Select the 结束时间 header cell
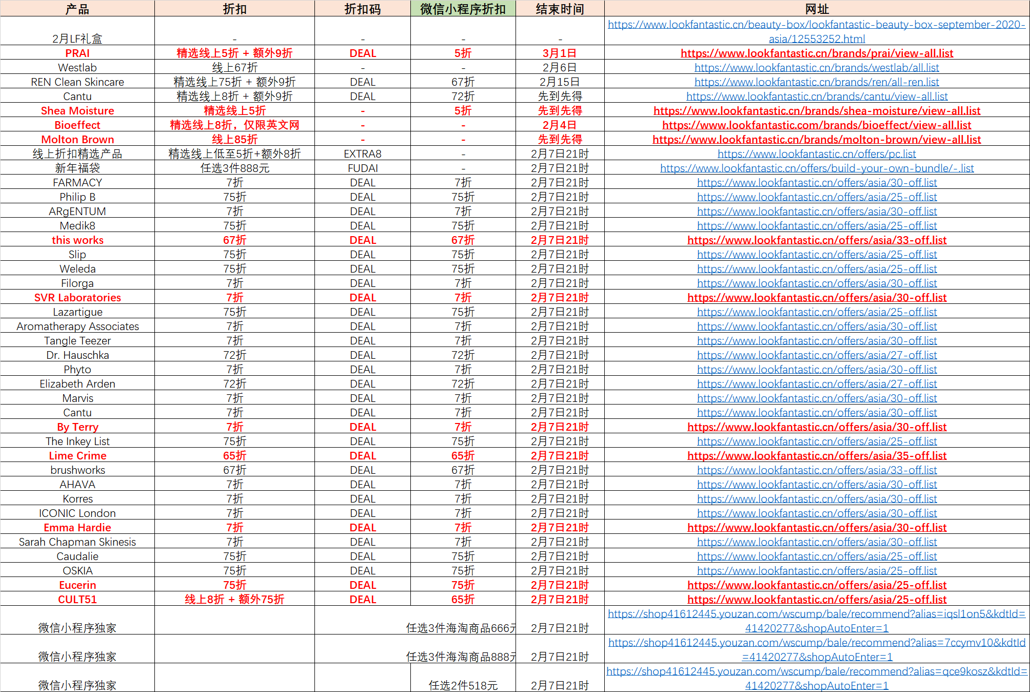Viewport: 1030px width, 692px height. [560, 9]
